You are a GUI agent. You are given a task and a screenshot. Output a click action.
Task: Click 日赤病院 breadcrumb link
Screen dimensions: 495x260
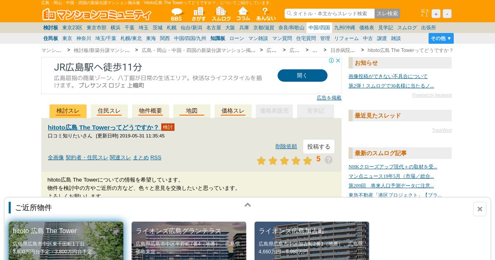coord(342,50)
